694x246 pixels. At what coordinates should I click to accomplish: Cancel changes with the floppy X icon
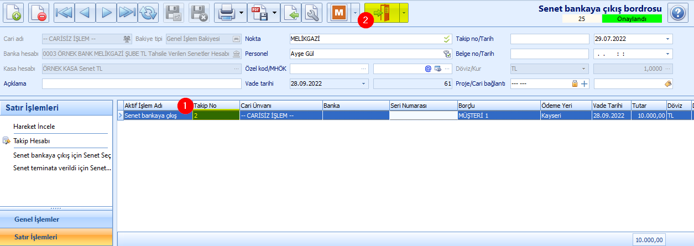click(199, 12)
